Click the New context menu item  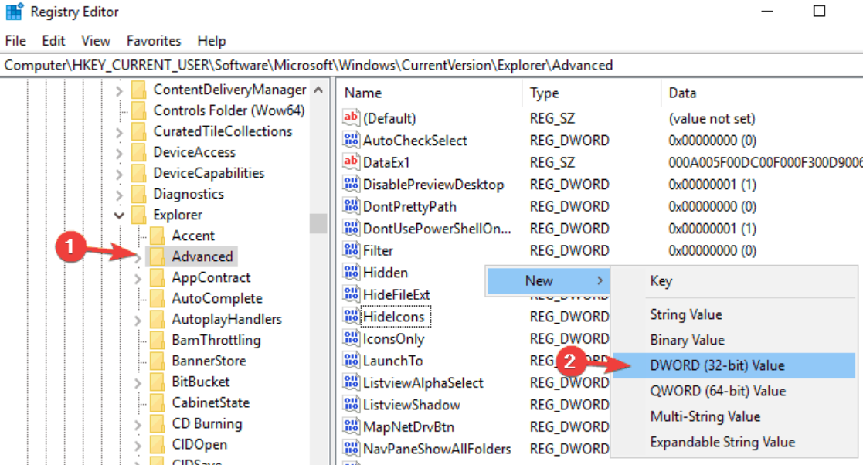[549, 280]
